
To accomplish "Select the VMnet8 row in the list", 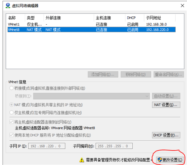I will point(92,30).
